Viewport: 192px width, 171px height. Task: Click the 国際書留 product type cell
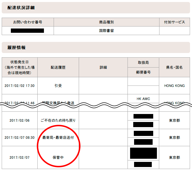(x=106, y=30)
